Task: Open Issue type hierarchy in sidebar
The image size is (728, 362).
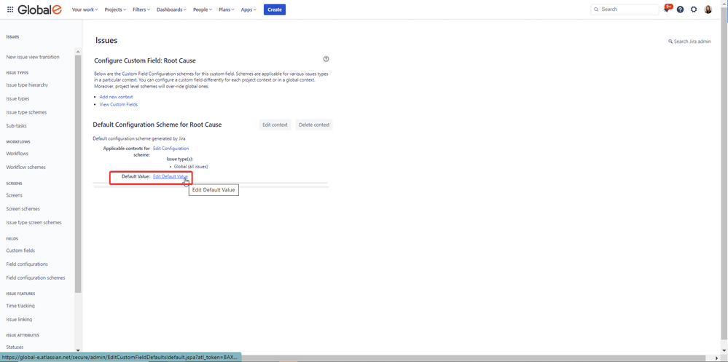Action: click(x=27, y=85)
